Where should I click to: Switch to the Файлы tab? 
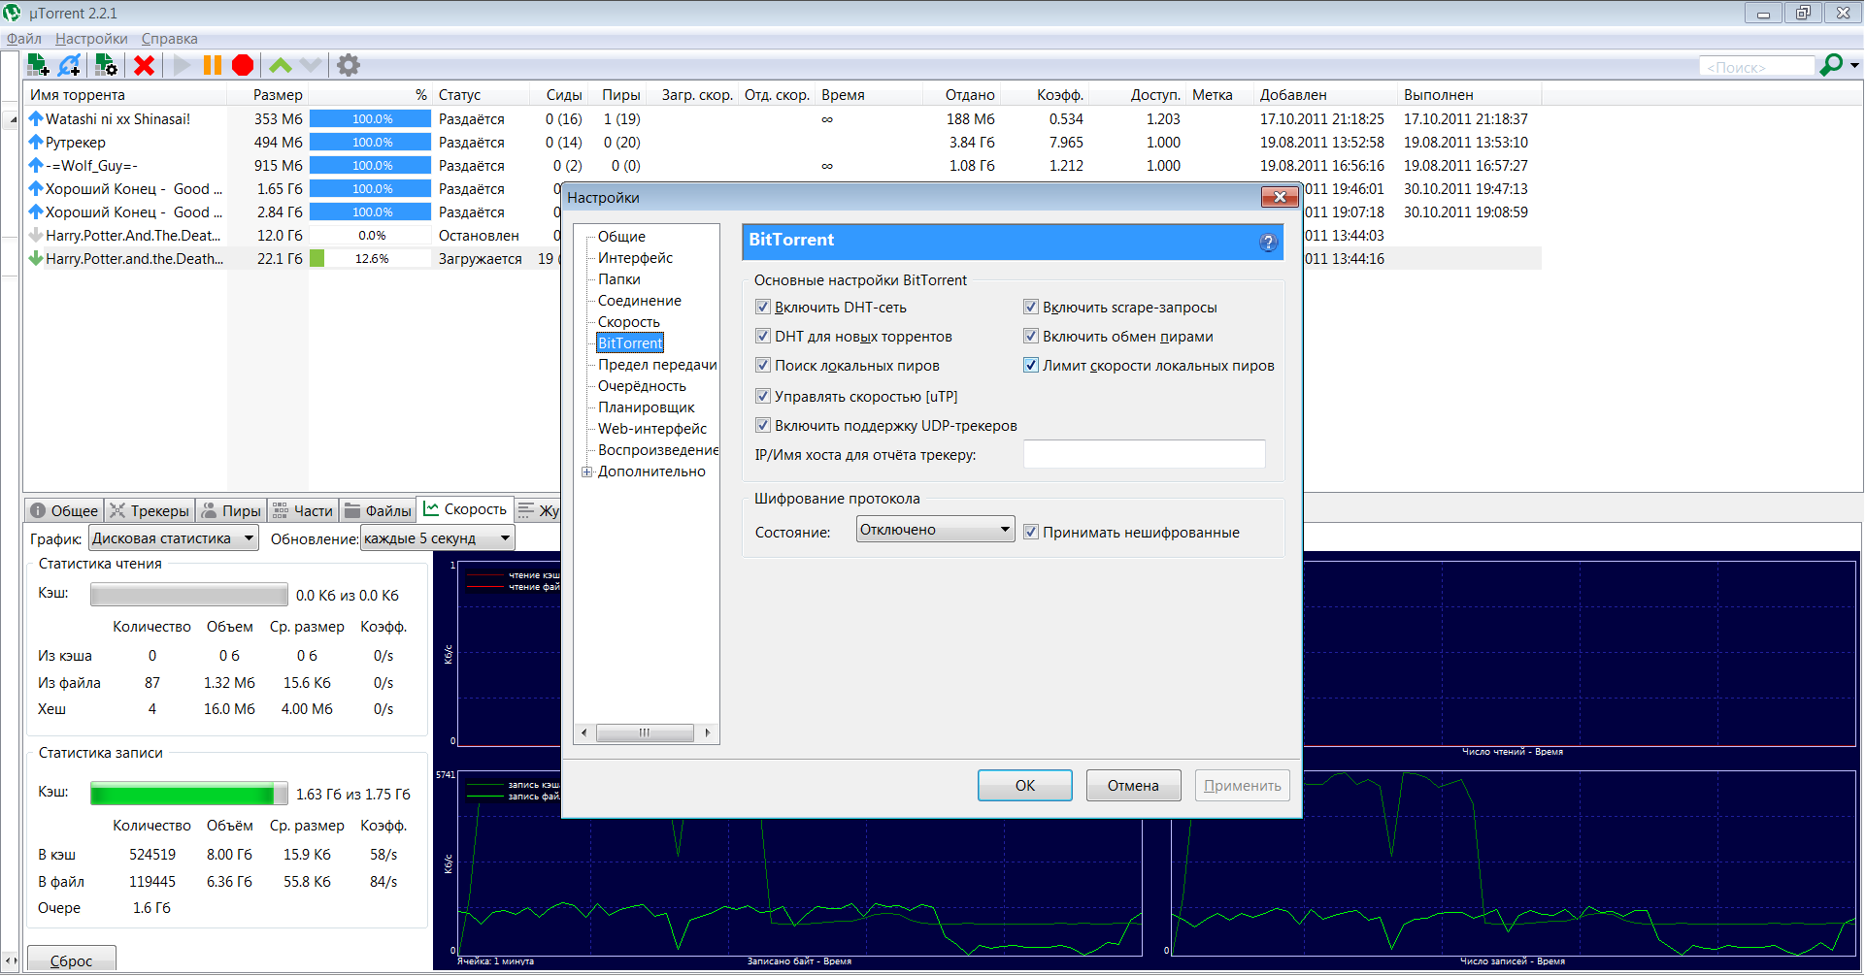pyautogui.click(x=378, y=510)
